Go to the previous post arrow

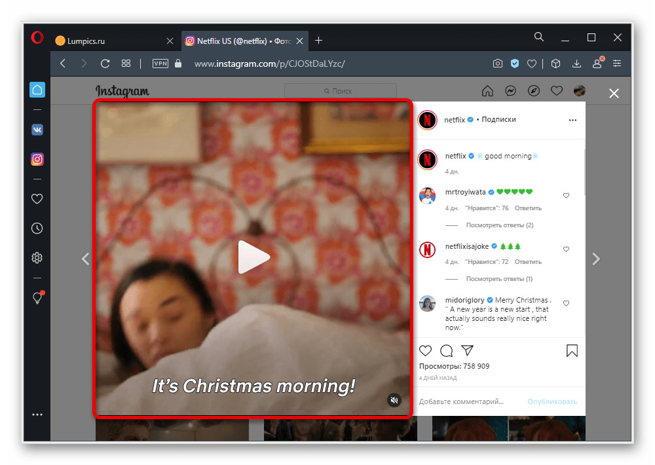[x=86, y=259]
